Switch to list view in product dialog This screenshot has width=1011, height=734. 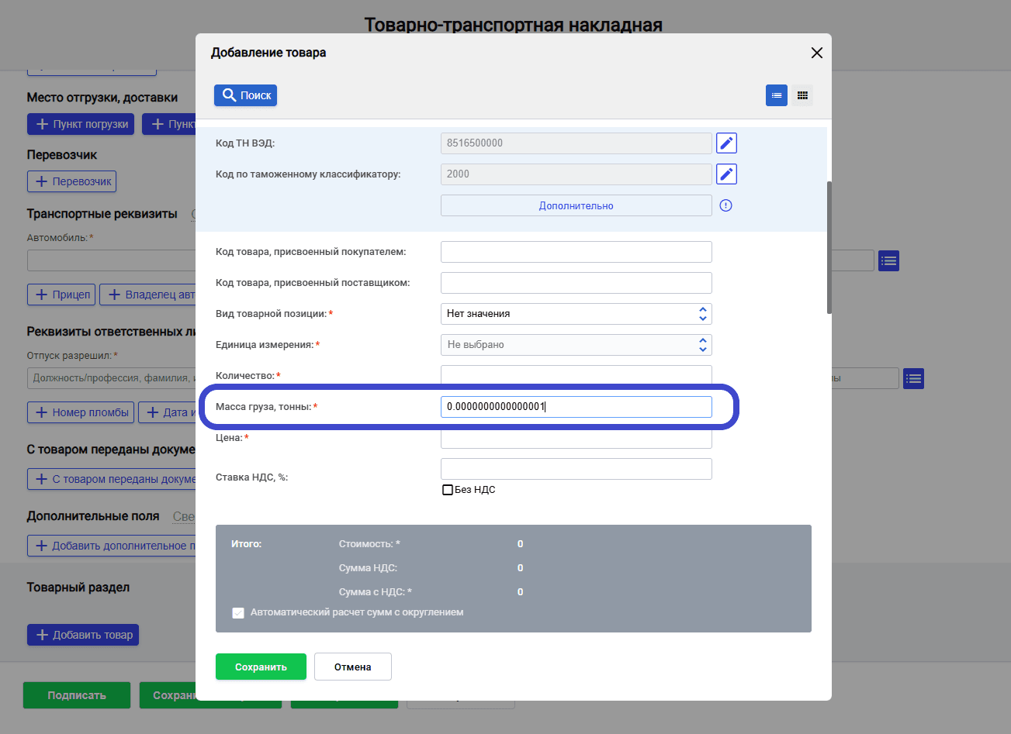point(776,95)
